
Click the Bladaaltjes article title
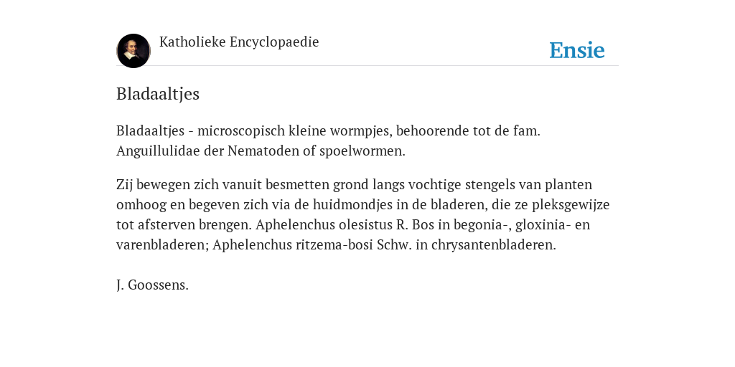(x=158, y=94)
